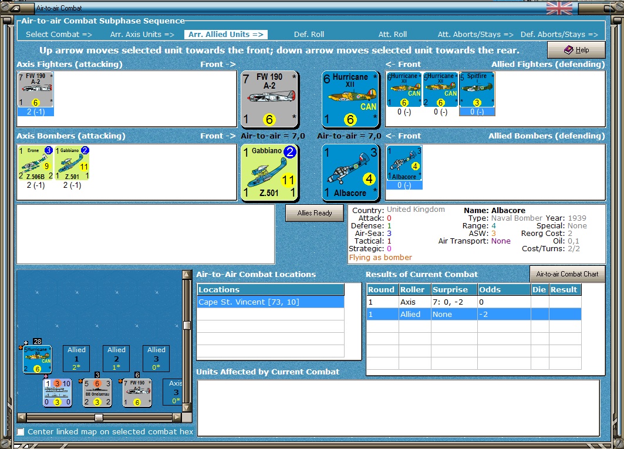The image size is (624, 449).
Task: Click the Locations column header
Action: point(271,290)
